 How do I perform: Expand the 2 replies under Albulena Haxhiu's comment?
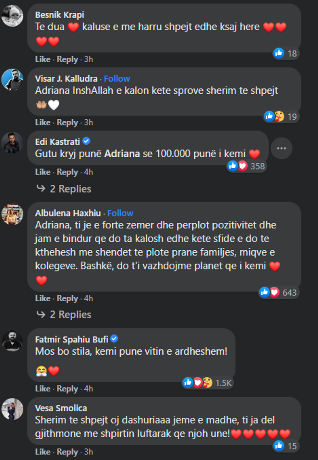(x=70, y=315)
